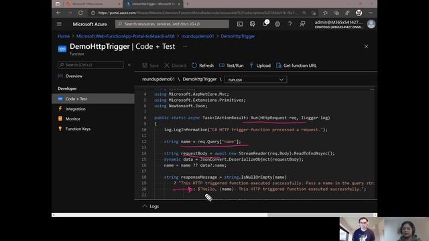The width and height of the screenshot is (429, 241).
Task: Click DemoHttpTrigger in the file path
Action: (200, 79)
